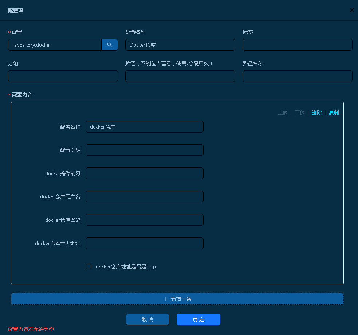
Task: Click the 配置内容 section label
Action: coord(22,95)
